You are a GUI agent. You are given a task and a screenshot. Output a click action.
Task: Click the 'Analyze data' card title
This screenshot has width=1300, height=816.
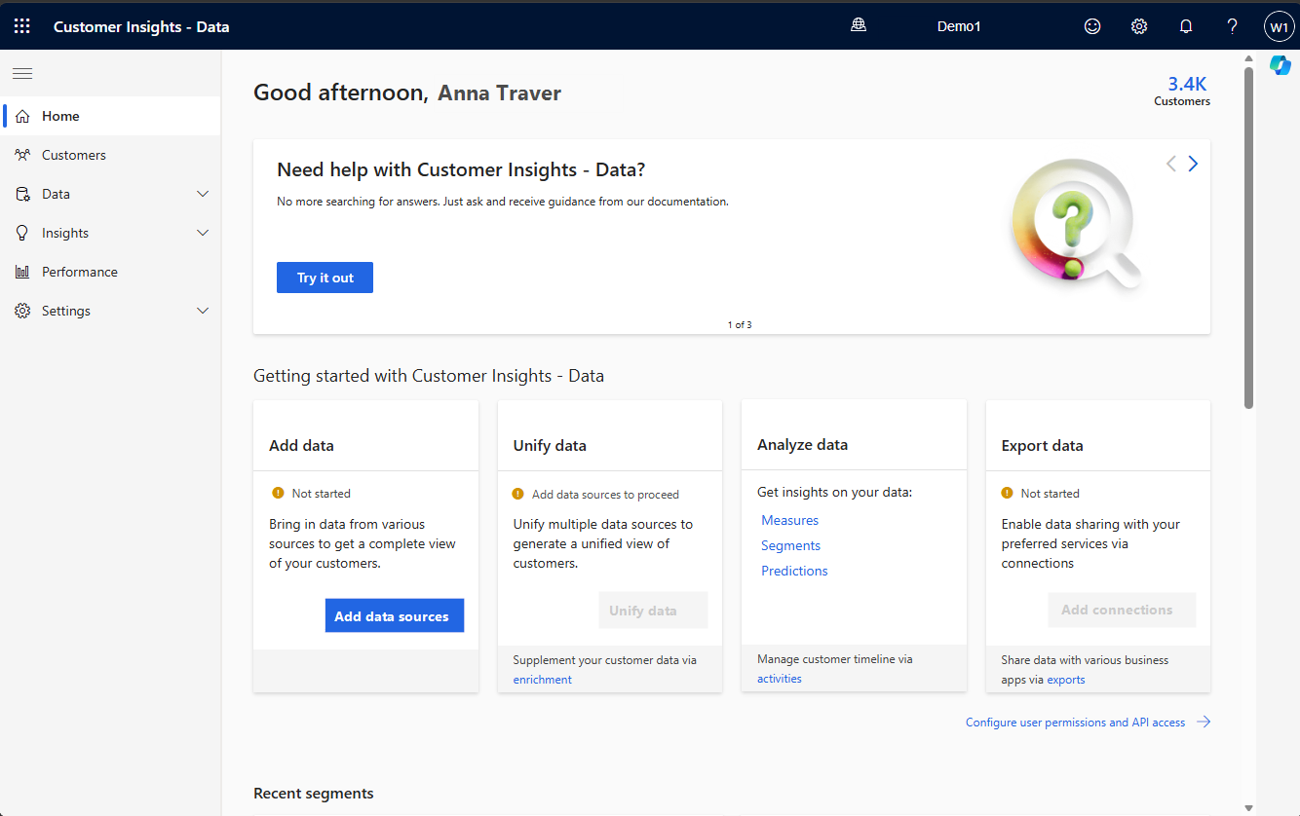tap(802, 444)
